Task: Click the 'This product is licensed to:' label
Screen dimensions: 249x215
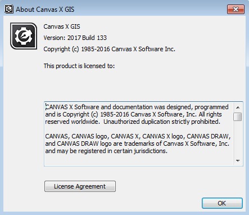Action: coord(79,66)
